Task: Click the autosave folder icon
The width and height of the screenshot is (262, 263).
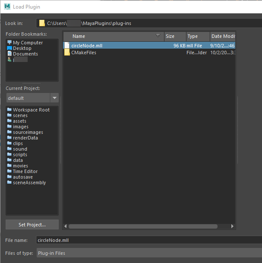Action: [9, 176]
